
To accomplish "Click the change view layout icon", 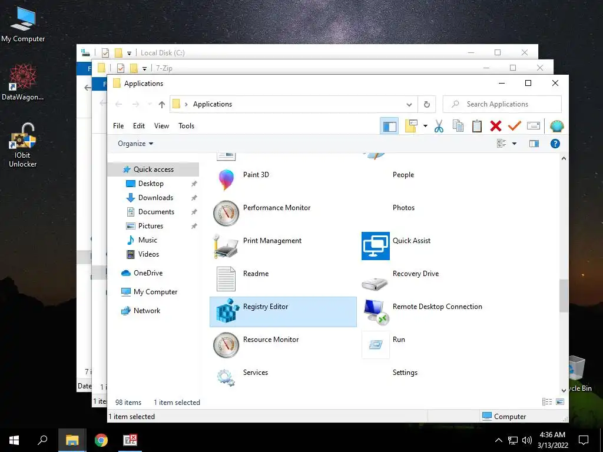I will tap(502, 144).
